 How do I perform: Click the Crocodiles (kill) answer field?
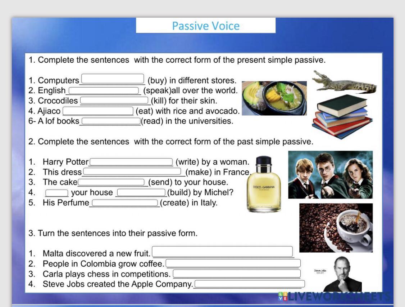(x=114, y=101)
